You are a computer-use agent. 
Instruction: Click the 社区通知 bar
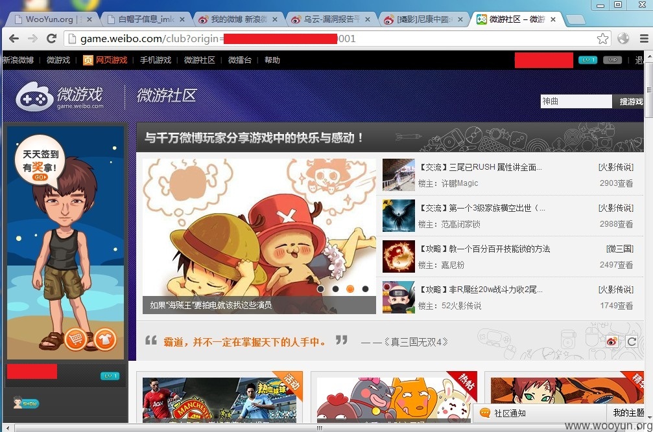coord(540,413)
